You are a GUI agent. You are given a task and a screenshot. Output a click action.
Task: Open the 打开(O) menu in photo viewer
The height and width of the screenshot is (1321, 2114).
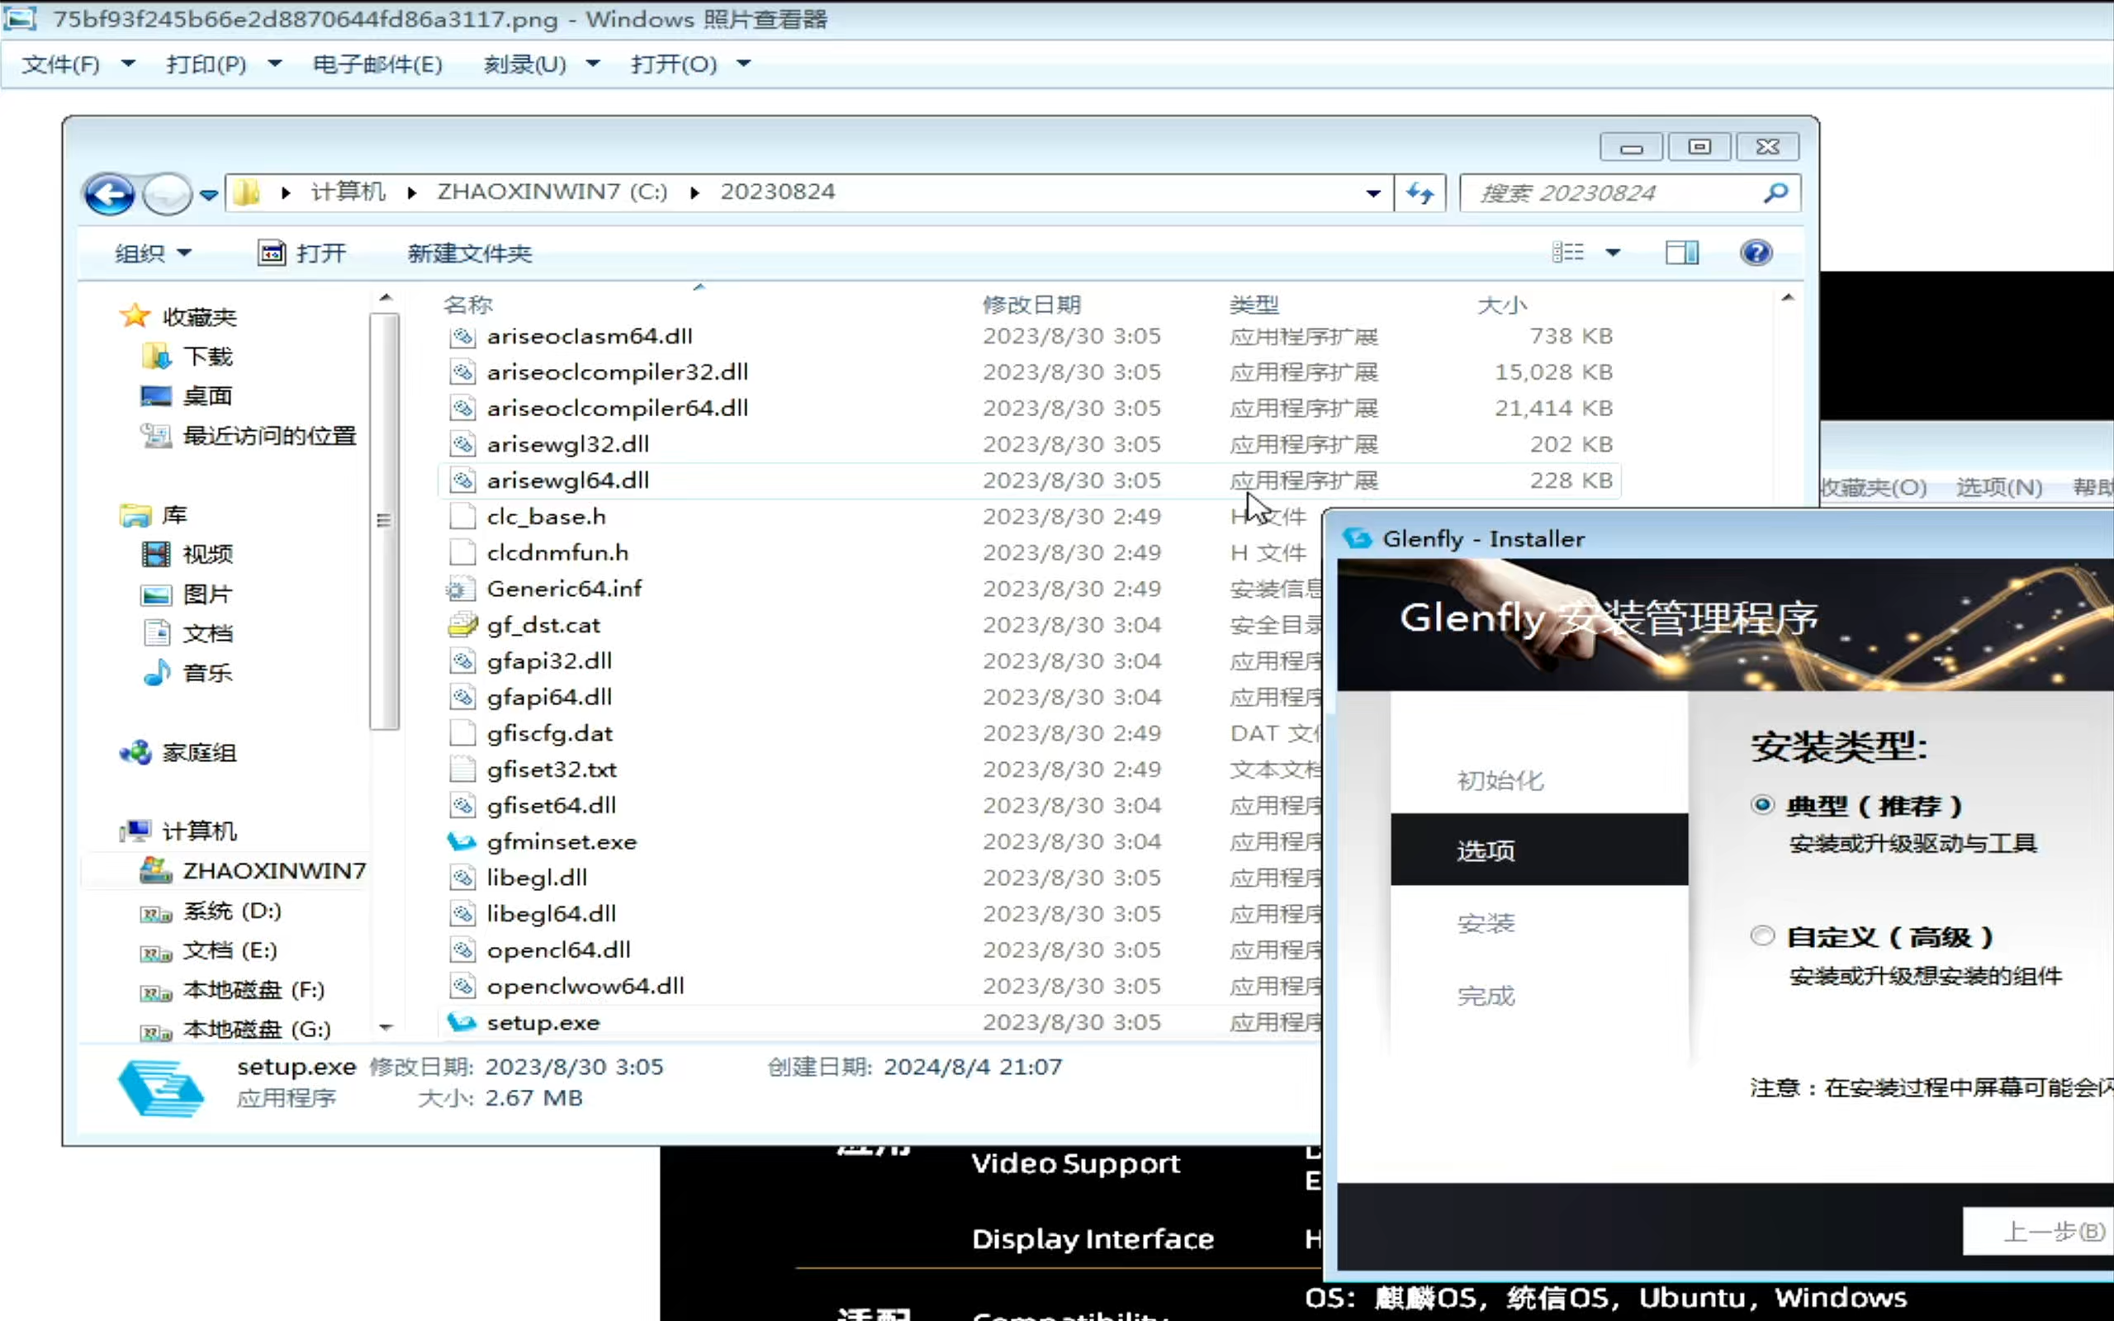(x=690, y=64)
